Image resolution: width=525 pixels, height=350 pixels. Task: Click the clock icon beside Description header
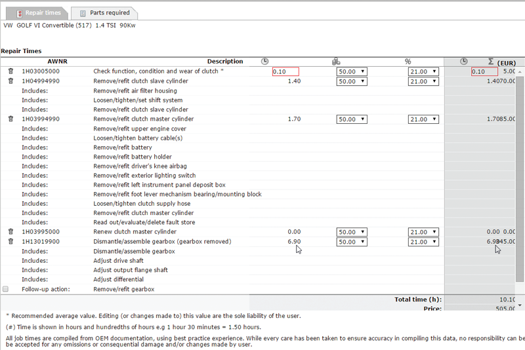[x=264, y=61]
